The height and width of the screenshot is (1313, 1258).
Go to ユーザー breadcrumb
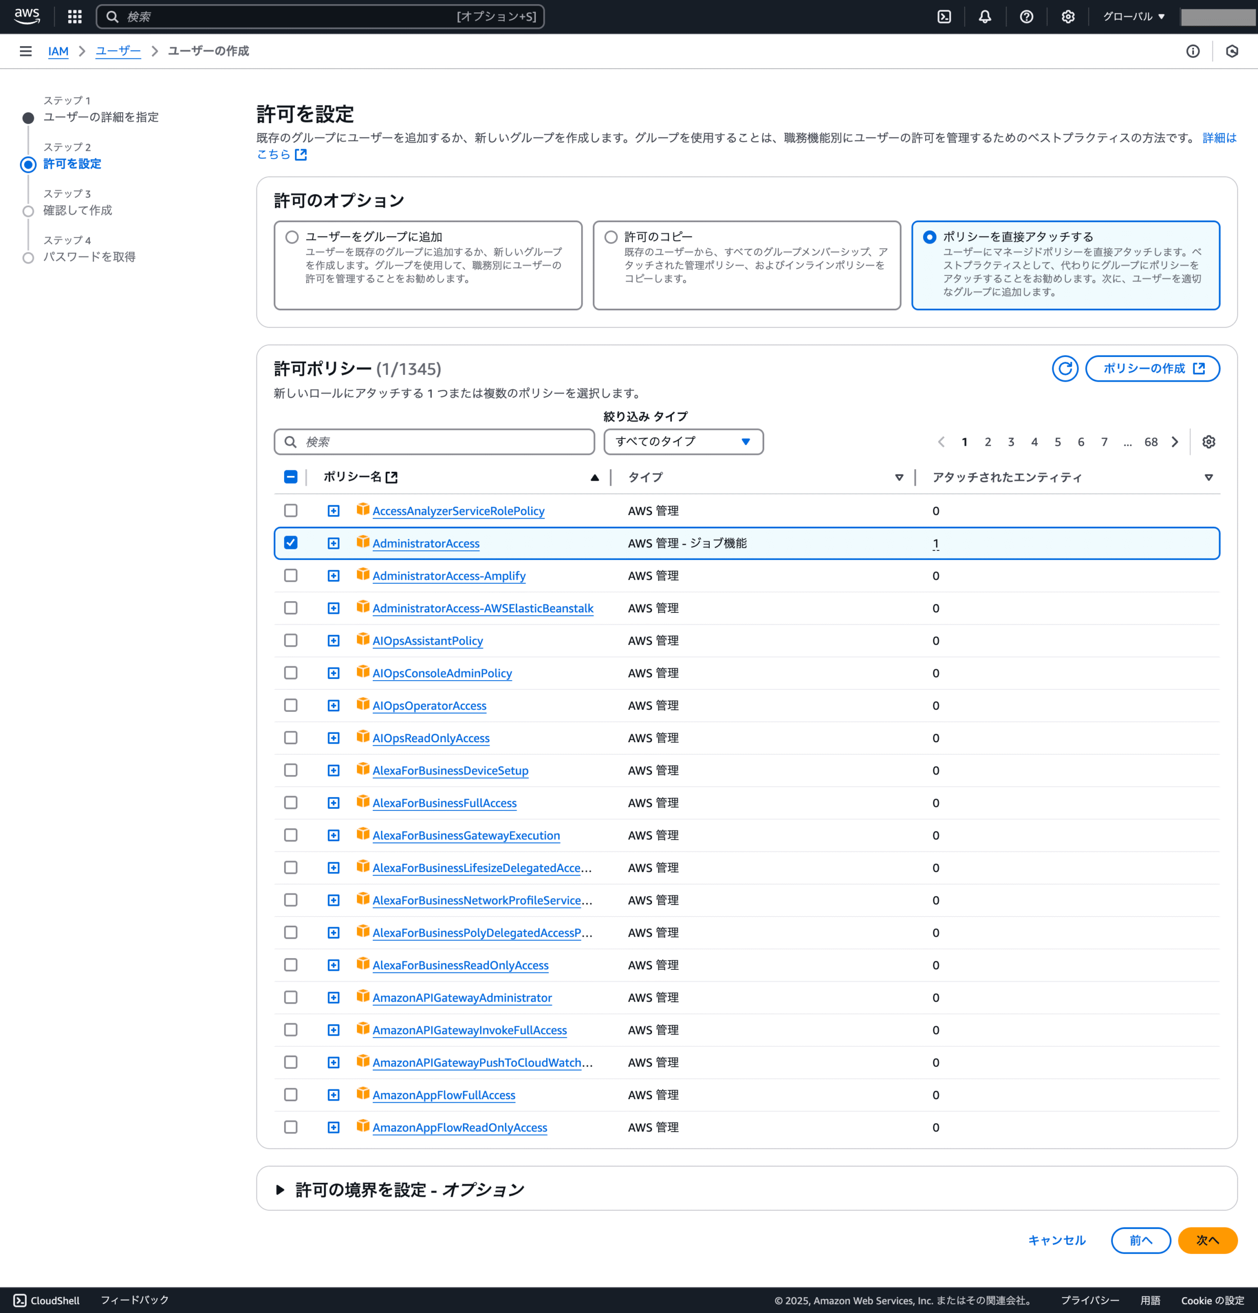(118, 51)
